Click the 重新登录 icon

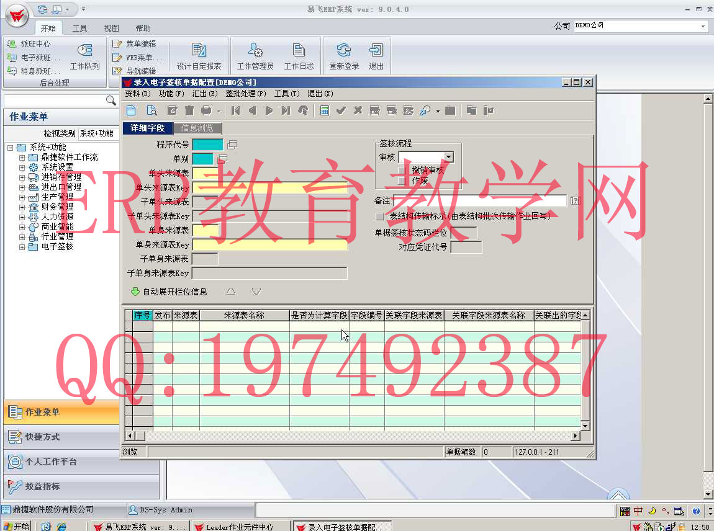[x=344, y=56]
